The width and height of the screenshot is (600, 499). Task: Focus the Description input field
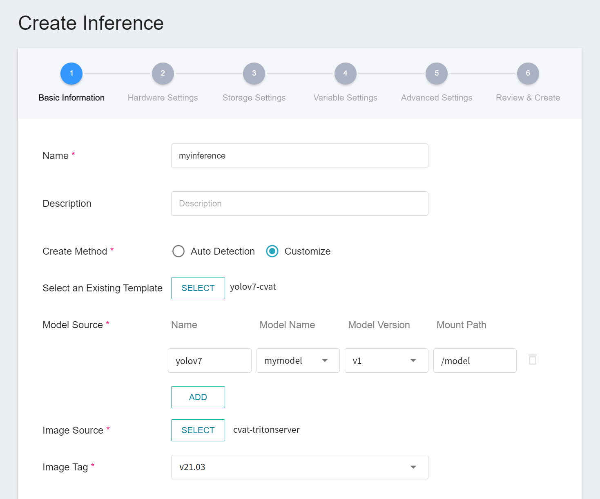coord(300,204)
